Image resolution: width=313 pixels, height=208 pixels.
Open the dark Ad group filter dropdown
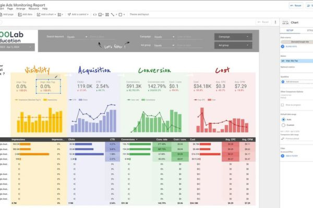233,45
